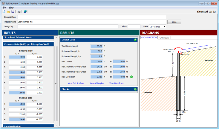Click Passive Side row 2 x value 16.50

pyautogui.click(x=17, y=109)
